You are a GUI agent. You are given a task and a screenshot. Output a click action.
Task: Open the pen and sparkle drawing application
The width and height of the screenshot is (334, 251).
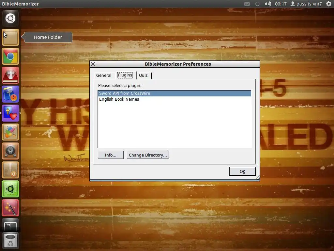(10, 208)
